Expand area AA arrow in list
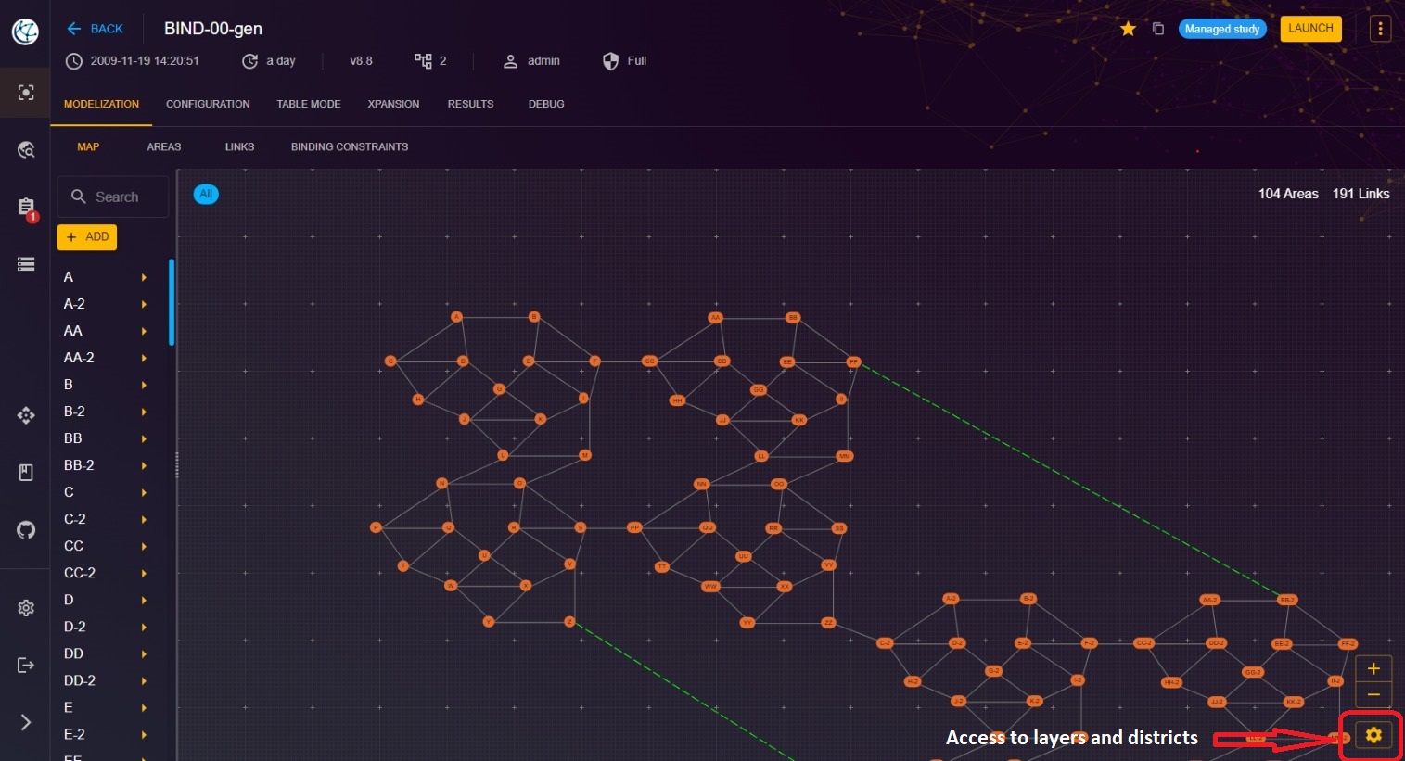The width and height of the screenshot is (1405, 761). coord(144,331)
